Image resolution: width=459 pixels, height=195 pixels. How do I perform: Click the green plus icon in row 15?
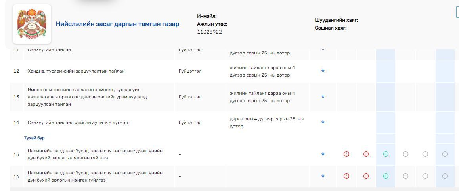pos(386,154)
